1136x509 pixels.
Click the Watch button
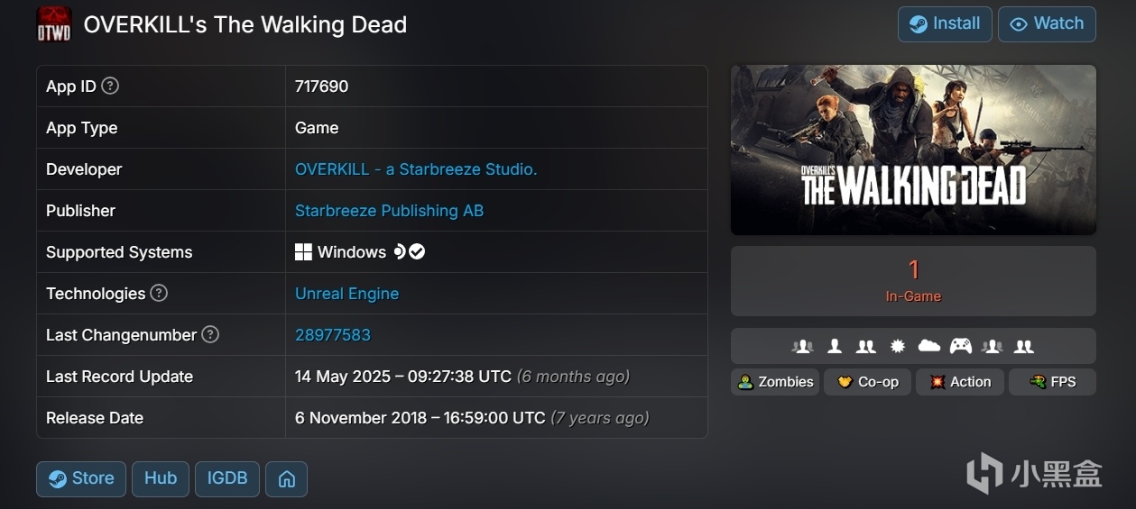click(1047, 24)
